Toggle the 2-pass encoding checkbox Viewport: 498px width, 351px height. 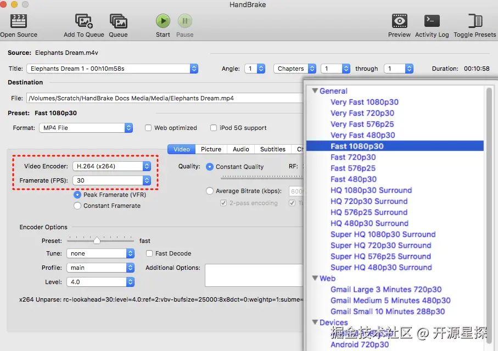(223, 203)
